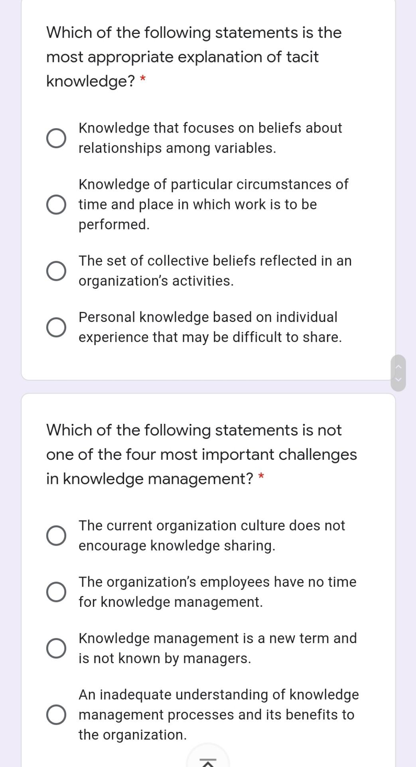Image resolution: width=416 pixels, height=767 pixels.
Task: Pick "An inadequate understanding of knowledge management" option
Action: click(56, 715)
